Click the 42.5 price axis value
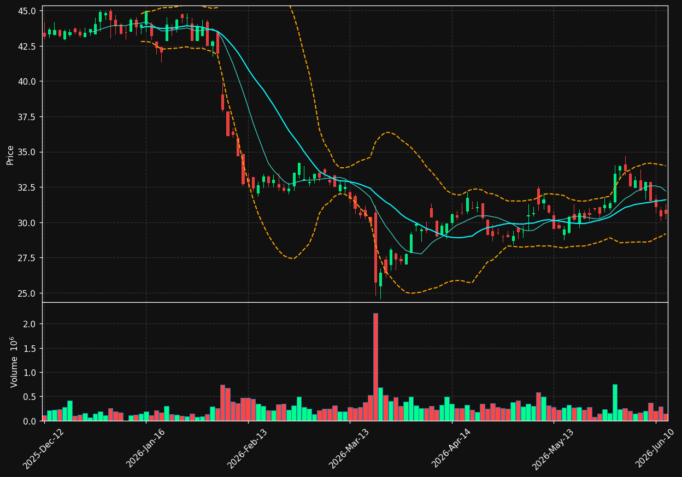Image resolution: width=682 pixels, height=477 pixels. point(27,46)
